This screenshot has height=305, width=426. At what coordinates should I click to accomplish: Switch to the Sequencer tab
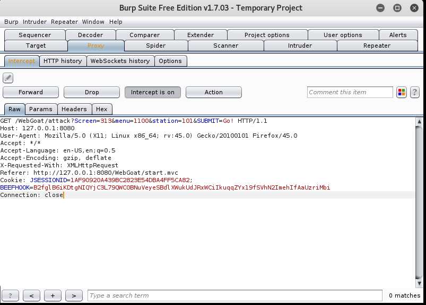[x=35, y=35]
